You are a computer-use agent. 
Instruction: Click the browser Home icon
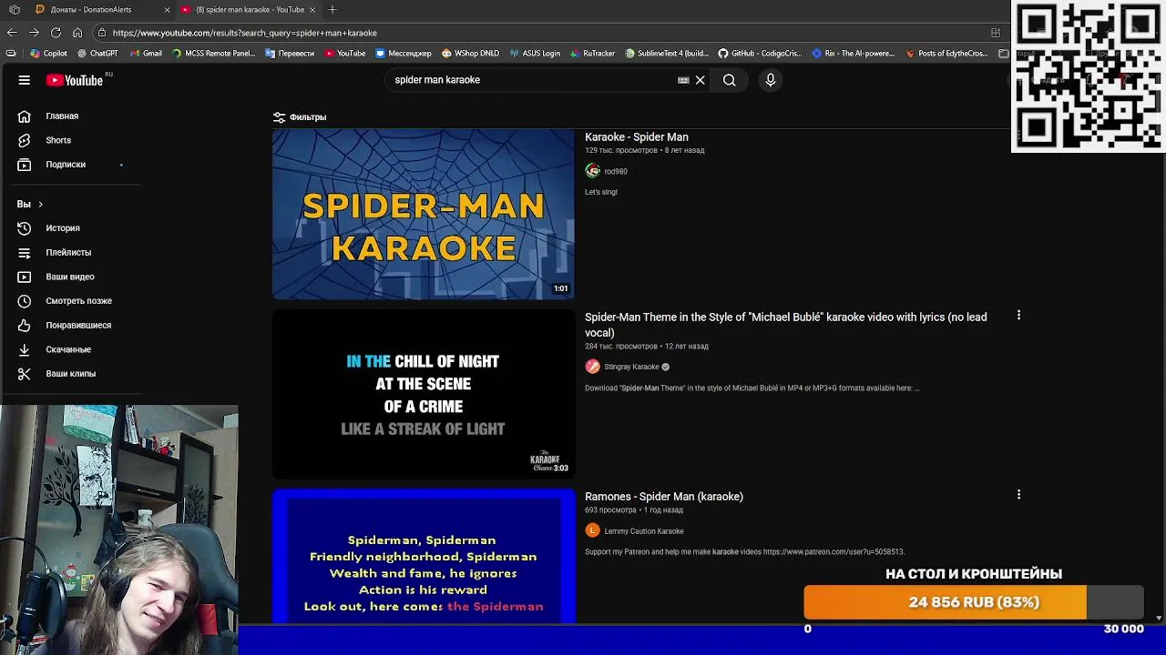[x=77, y=33]
